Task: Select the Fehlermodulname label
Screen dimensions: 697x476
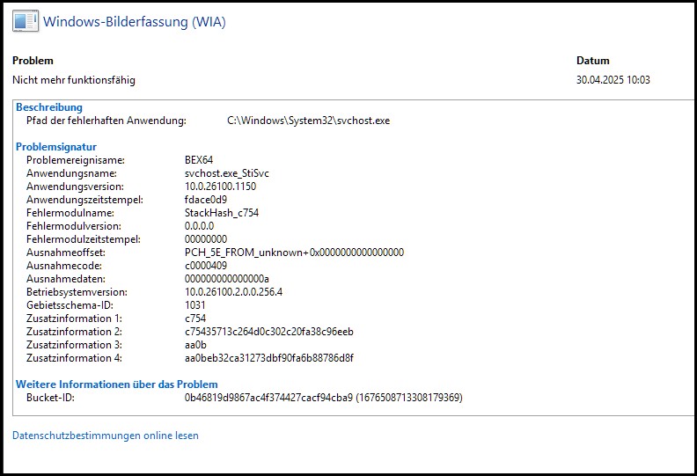Action: [x=70, y=213]
